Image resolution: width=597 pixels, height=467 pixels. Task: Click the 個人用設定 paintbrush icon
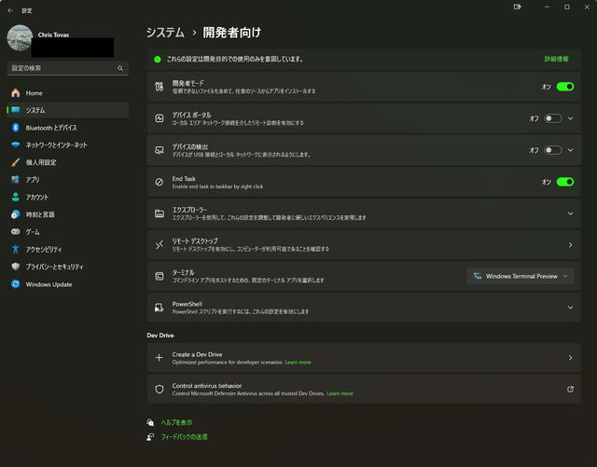pos(15,162)
